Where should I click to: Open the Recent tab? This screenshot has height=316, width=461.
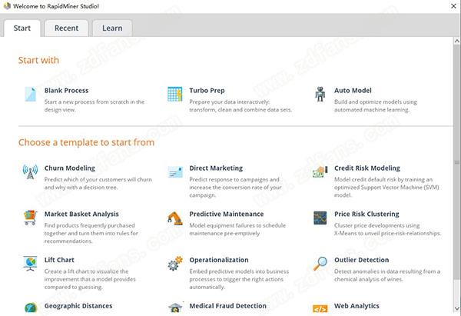point(66,28)
